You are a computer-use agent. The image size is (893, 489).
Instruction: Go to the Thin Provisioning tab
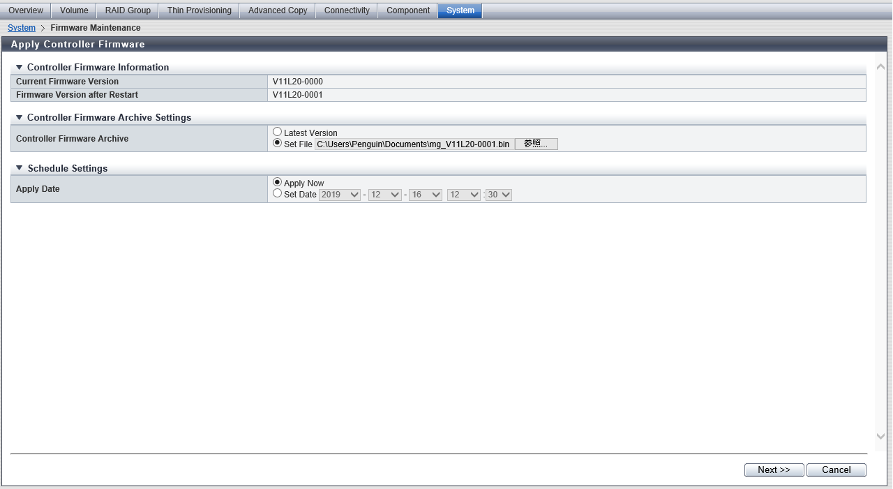(199, 10)
